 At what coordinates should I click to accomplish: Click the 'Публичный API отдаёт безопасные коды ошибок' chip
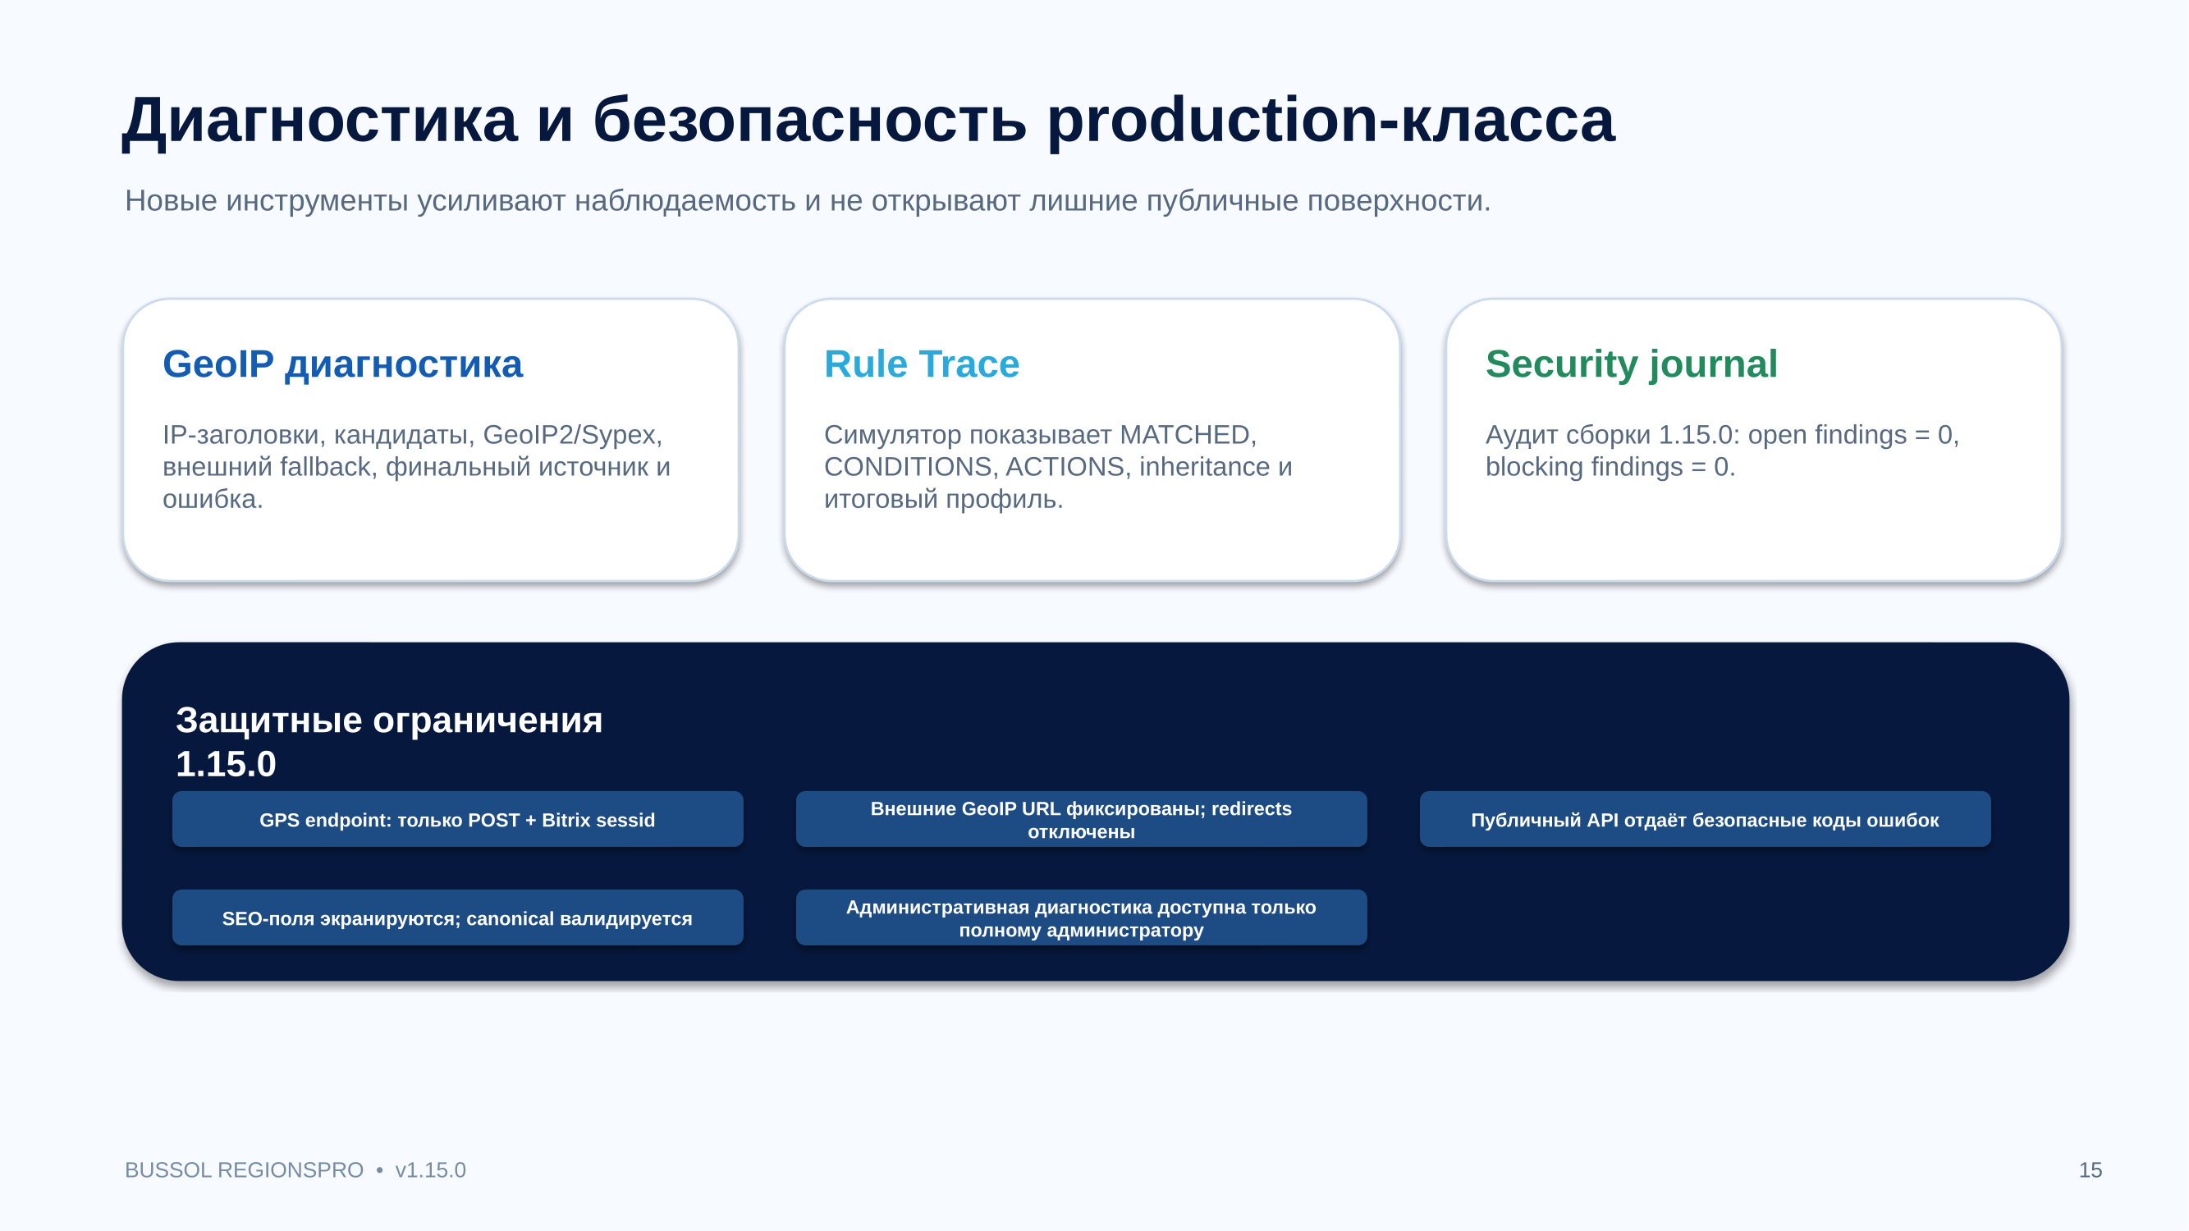1705,819
